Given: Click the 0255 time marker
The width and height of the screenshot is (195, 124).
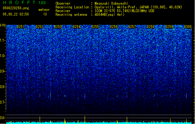Looking at the screenshot, I should [95, 27].
